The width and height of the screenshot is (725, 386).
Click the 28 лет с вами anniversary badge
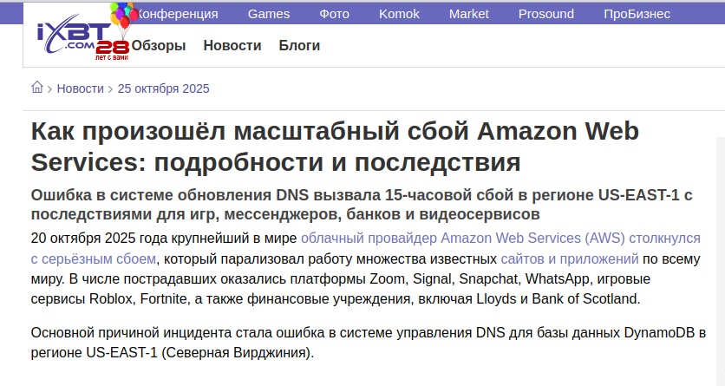113,51
